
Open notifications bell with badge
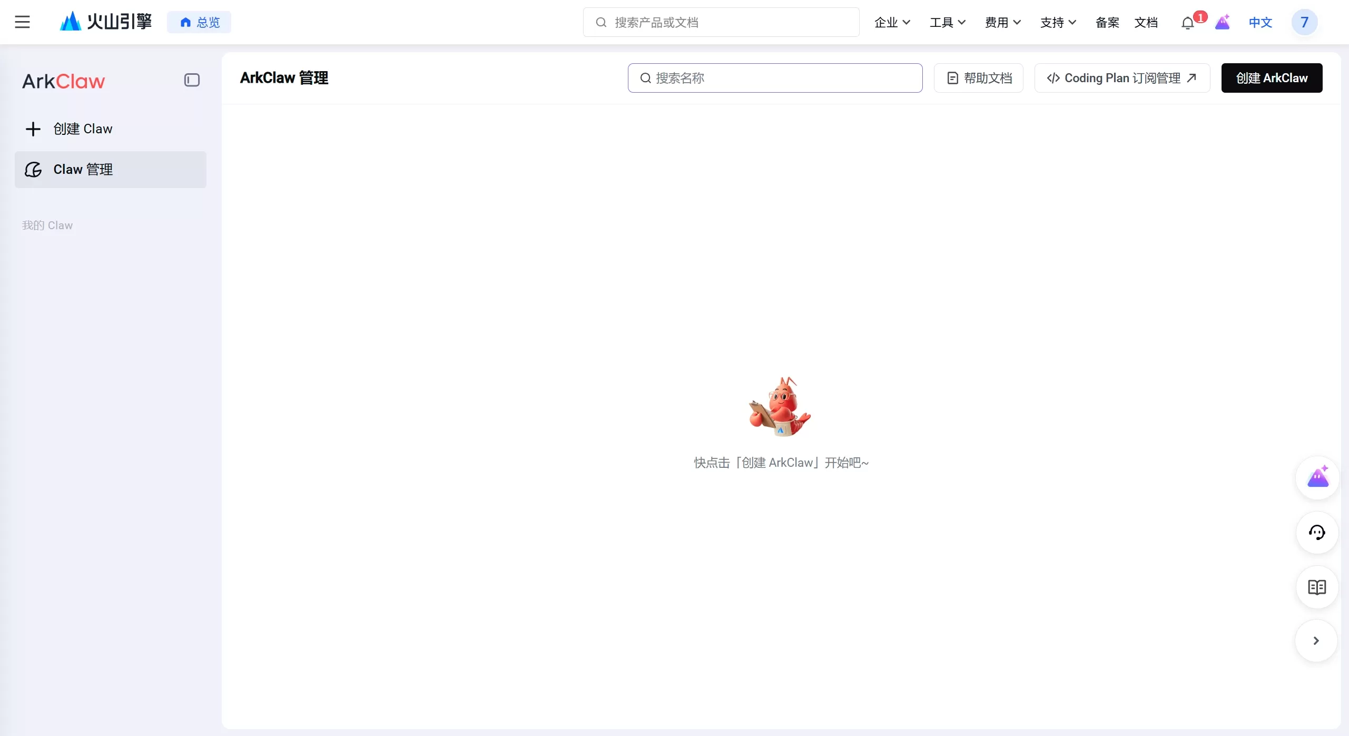tap(1188, 22)
